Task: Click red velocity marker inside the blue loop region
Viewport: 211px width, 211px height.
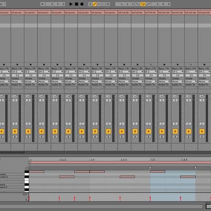Action: point(180,199)
